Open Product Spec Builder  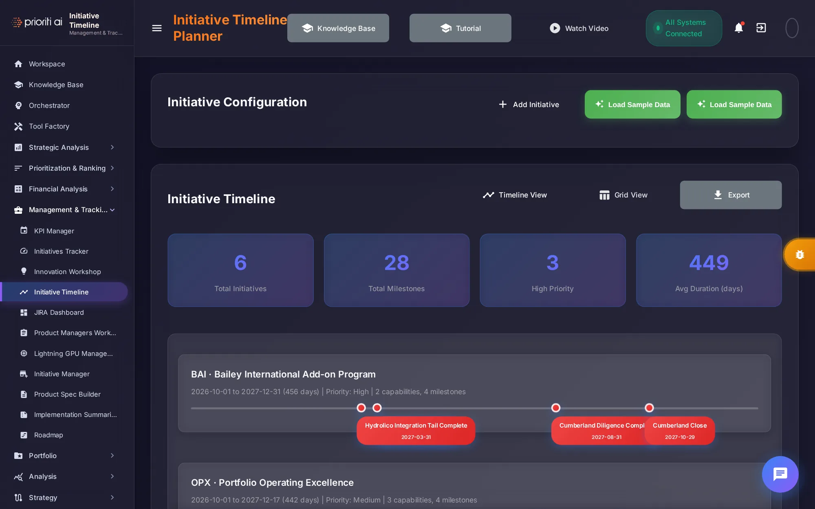click(67, 394)
